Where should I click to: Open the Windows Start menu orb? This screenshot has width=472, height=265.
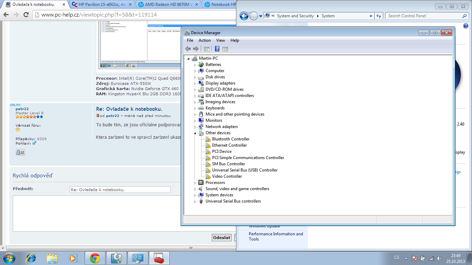coord(9,258)
